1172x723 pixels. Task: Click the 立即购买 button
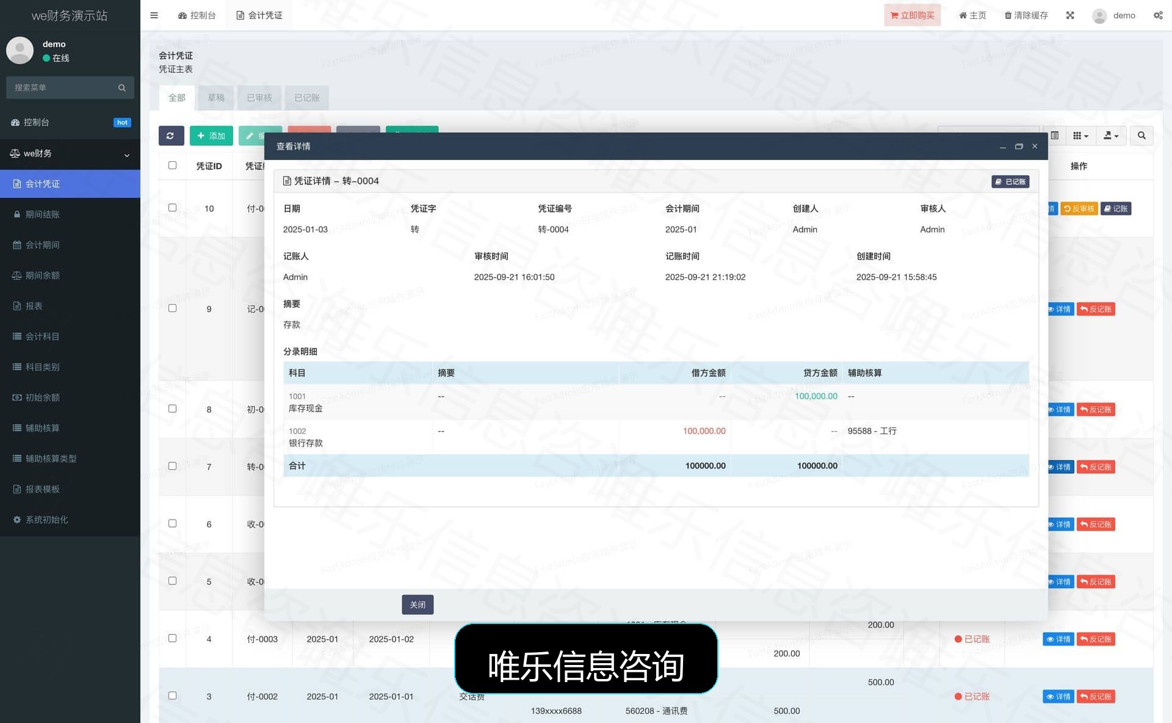(912, 15)
